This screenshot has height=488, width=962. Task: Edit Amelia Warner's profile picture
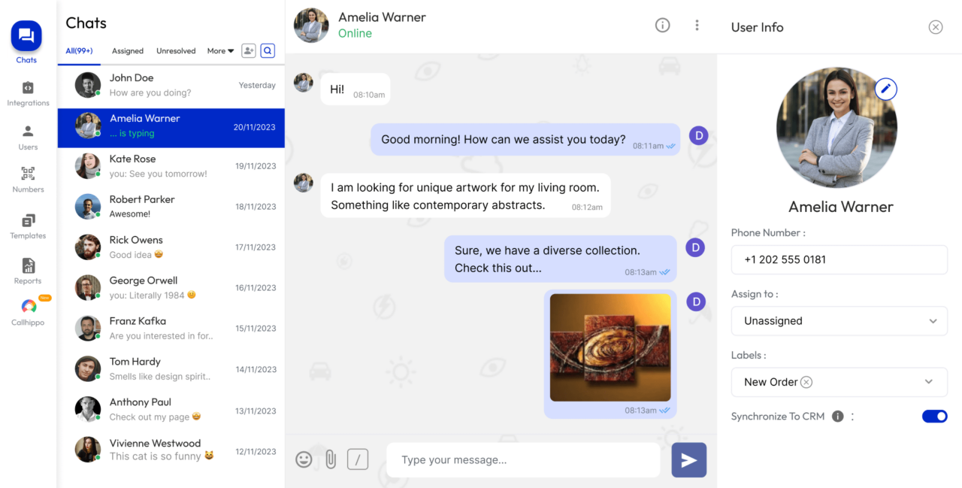tap(885, 89)
